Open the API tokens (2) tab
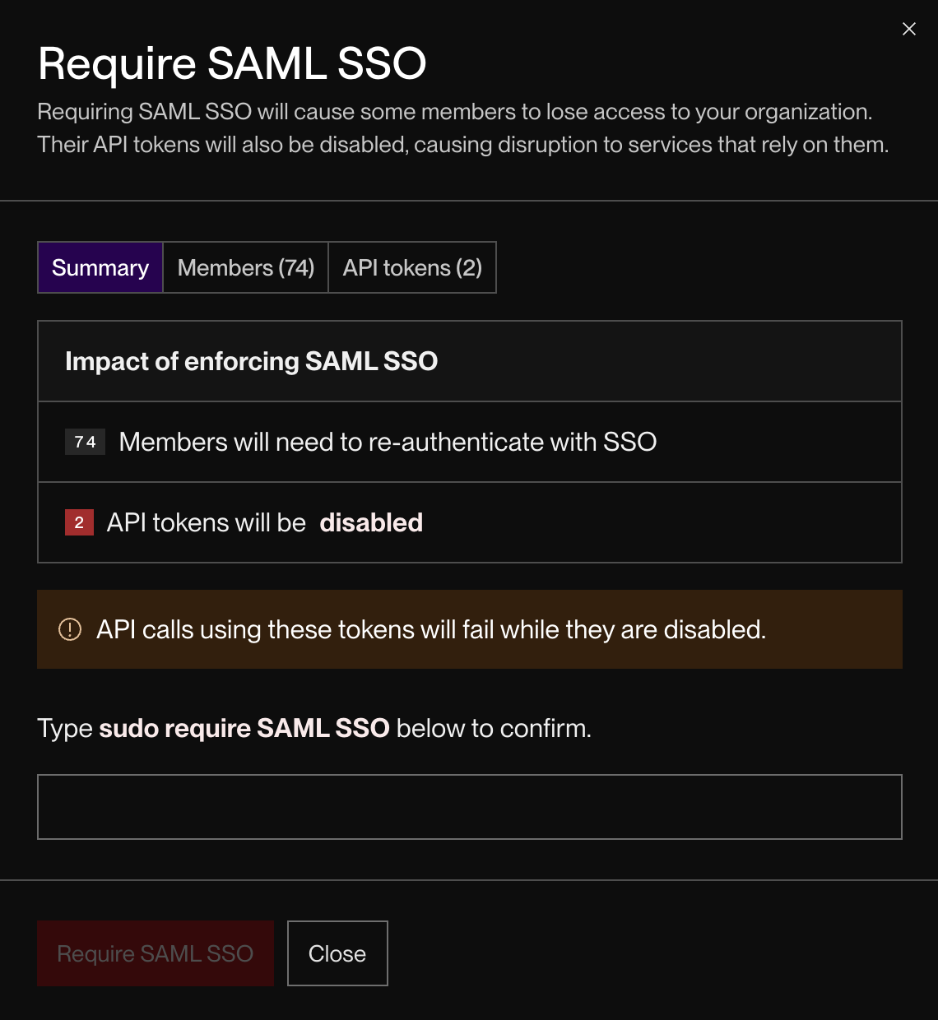 pos(412,267)
